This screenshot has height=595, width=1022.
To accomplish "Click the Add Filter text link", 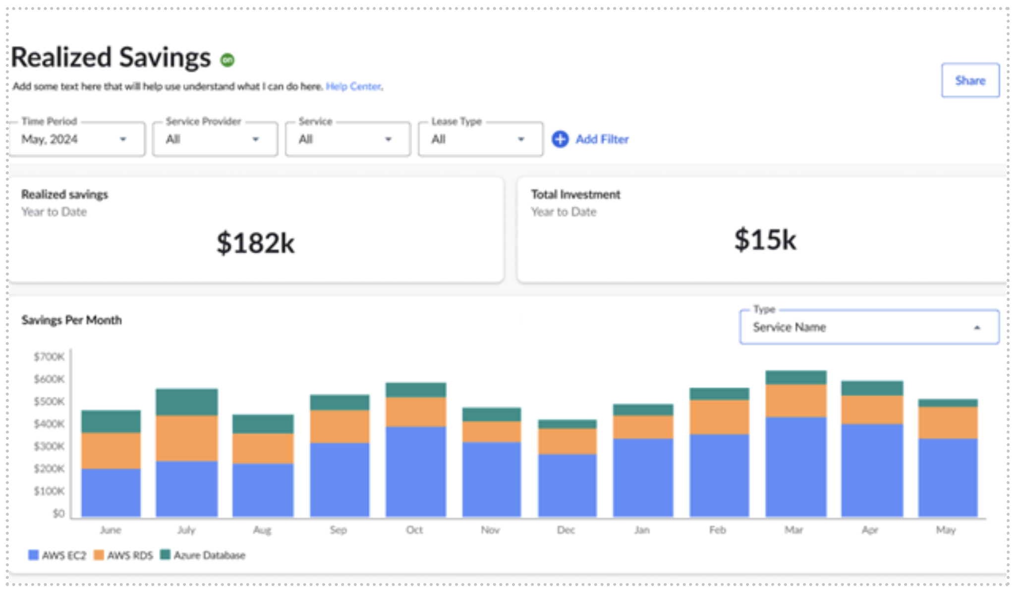I will (x=602, y=139).
